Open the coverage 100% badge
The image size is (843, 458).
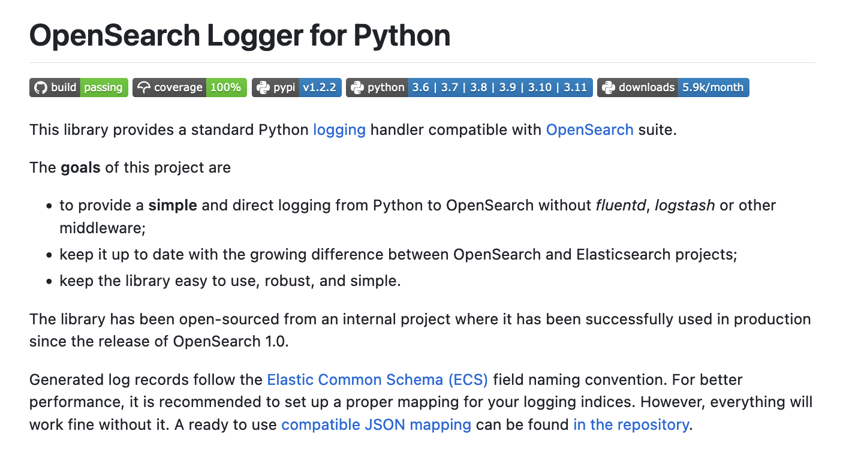tap(189, 88)
